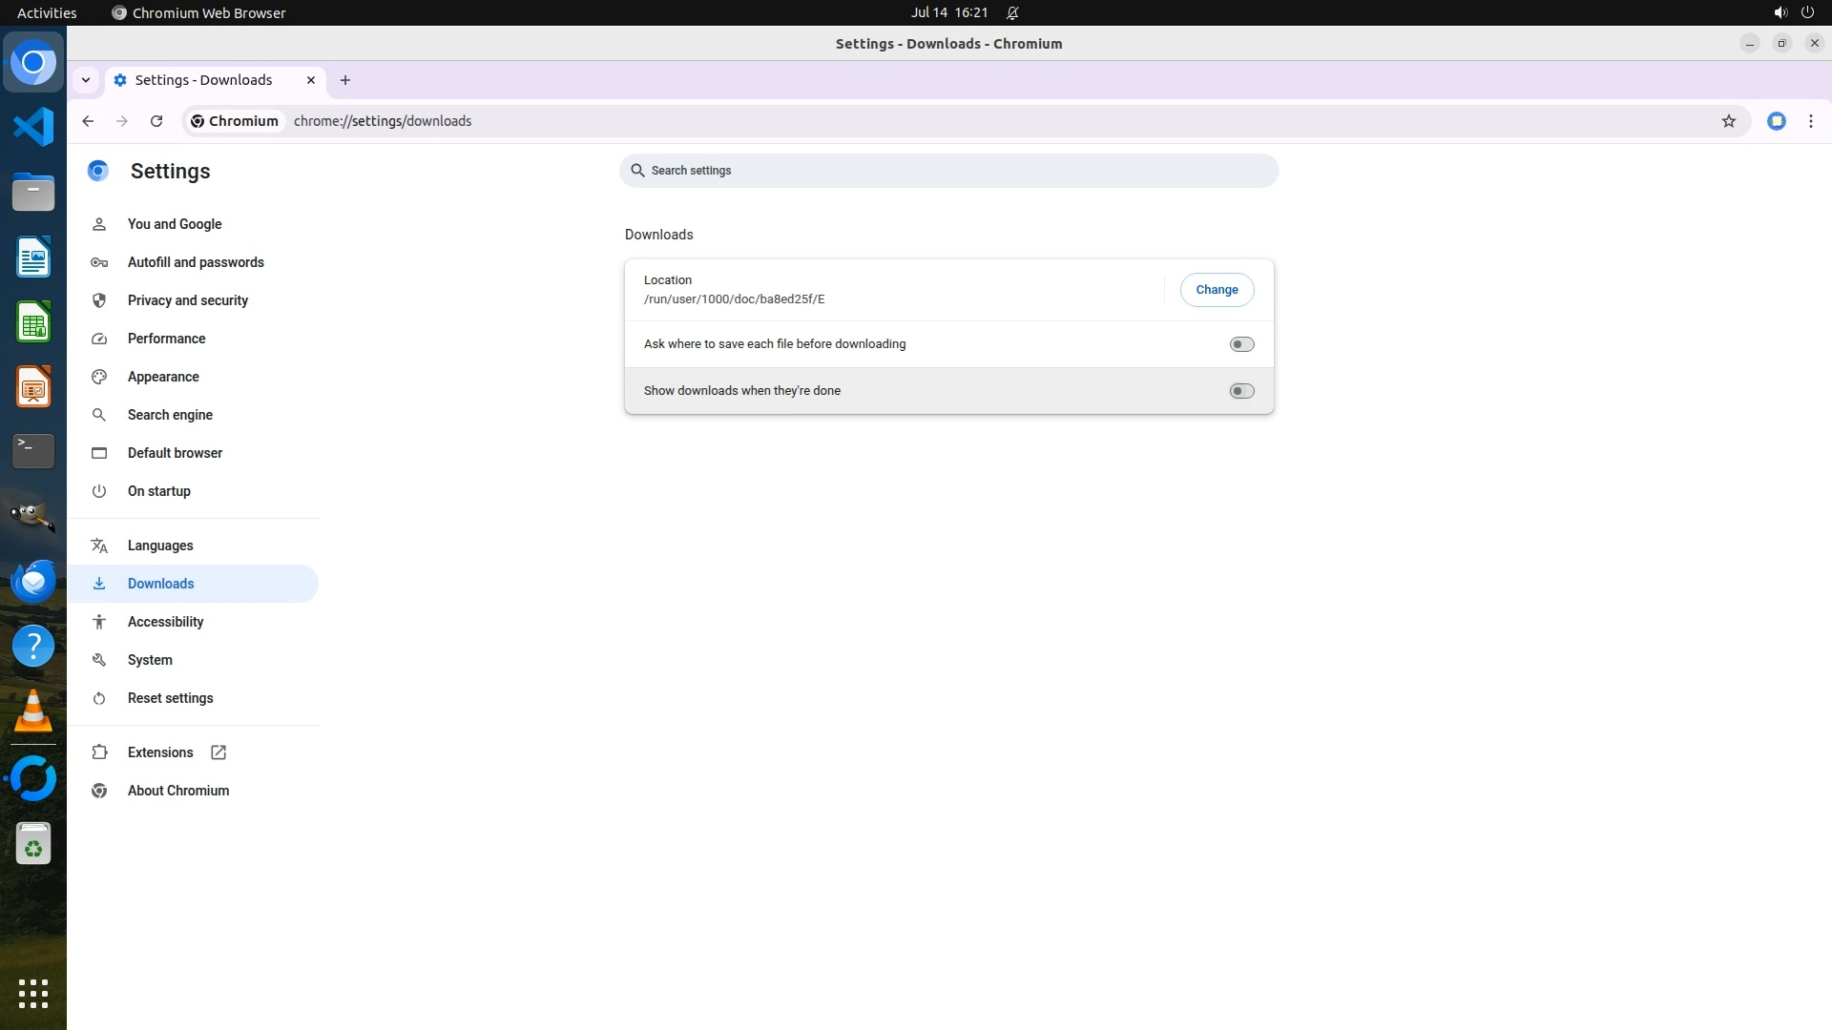The height and width of the screenshot is (1030, 1832).
Task: Enable Ask where to save each file
Action: click(1240, 344)
